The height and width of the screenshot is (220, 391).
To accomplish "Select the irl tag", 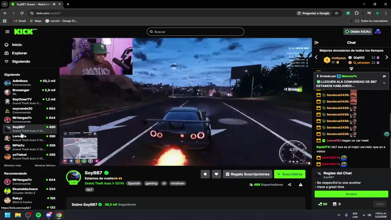I will (x=164, y=183).
